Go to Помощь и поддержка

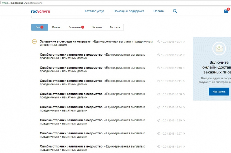click(129, 11)
